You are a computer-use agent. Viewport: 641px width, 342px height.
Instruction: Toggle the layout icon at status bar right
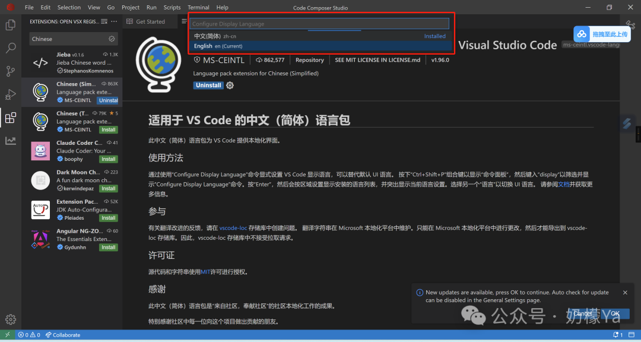pyautogui.click(x=632, y=335)
